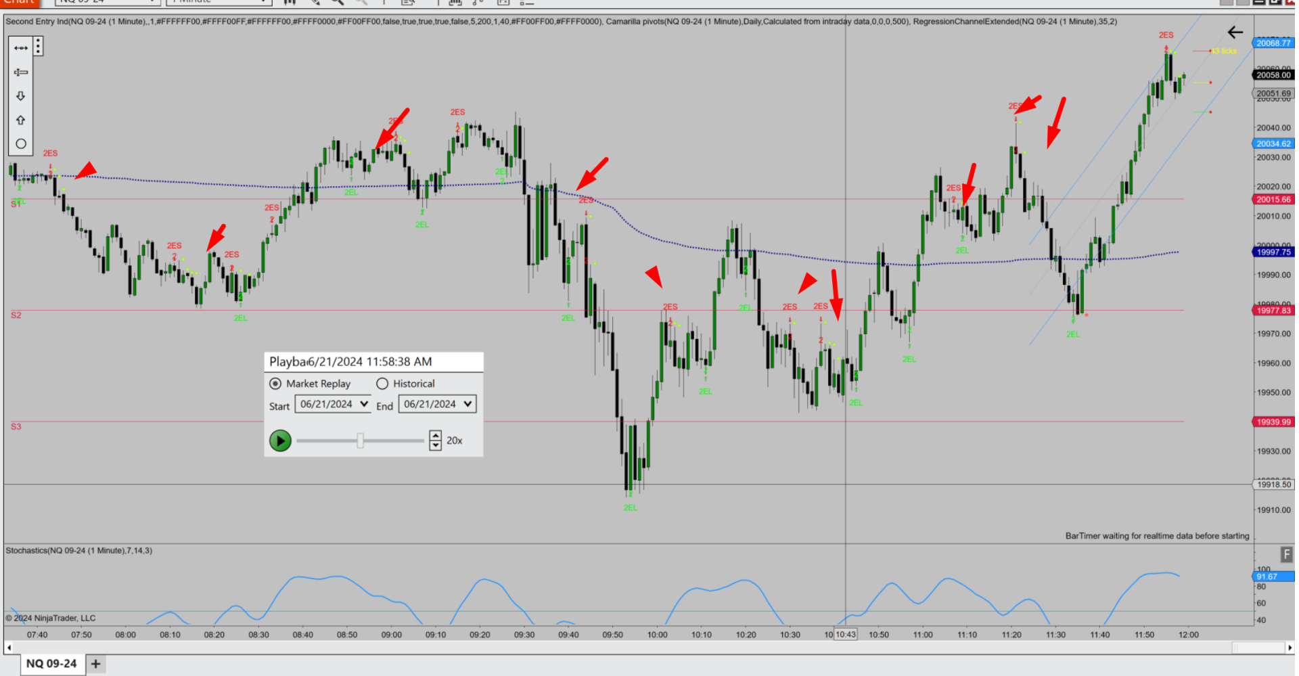
Task: Select the left-pointing bar drawing tool
Action: click(x=21, y=72)
